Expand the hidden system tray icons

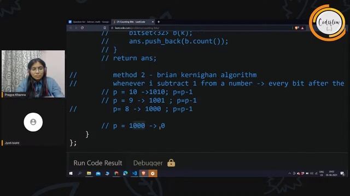[290, 173]
